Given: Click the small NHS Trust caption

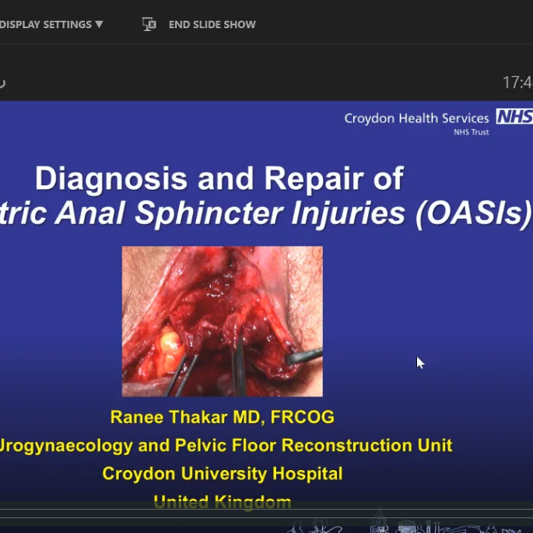Looking at the screenshot, I should pos(472,132).
